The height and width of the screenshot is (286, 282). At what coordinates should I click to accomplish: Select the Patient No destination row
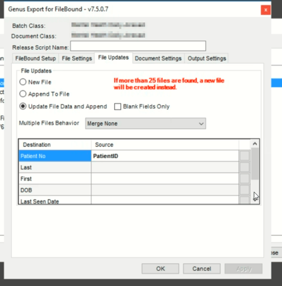click(x=55, y=156)
